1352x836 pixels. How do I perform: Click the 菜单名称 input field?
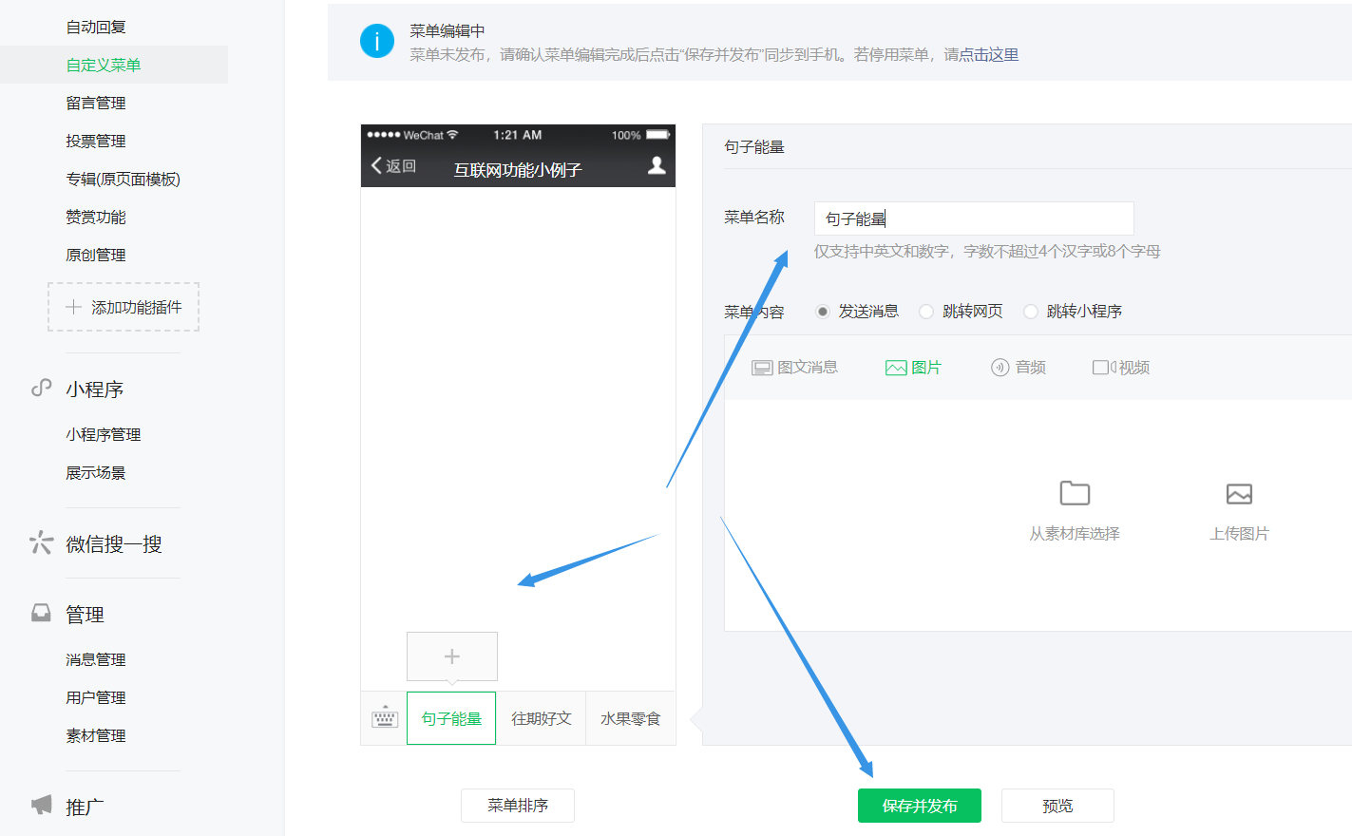point(974,218)
